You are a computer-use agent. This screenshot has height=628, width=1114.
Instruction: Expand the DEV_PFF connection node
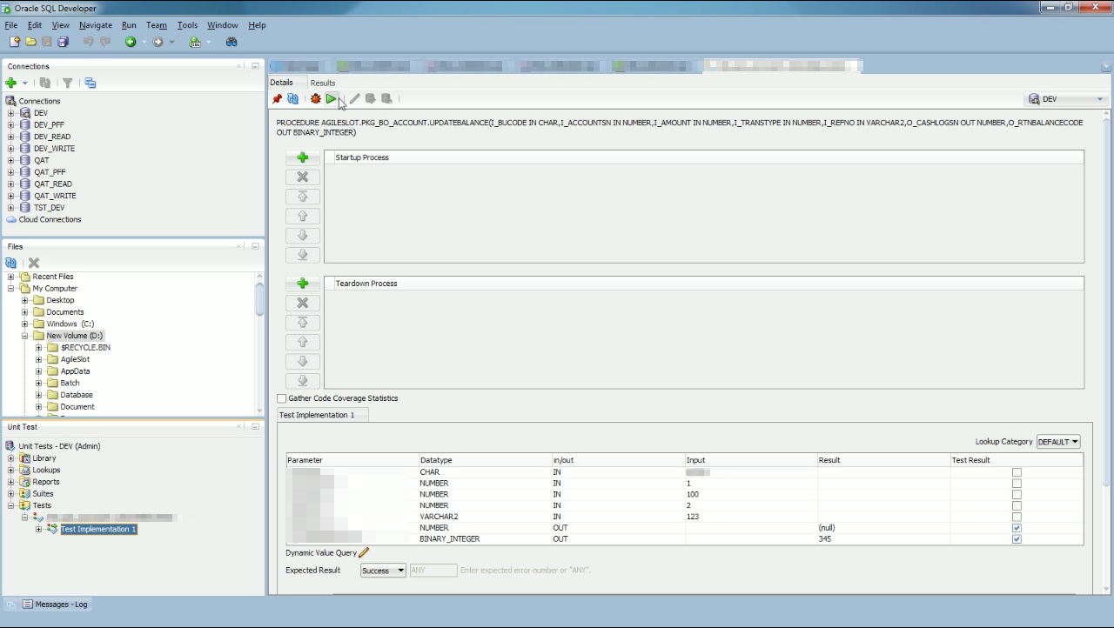pos(11,125)
